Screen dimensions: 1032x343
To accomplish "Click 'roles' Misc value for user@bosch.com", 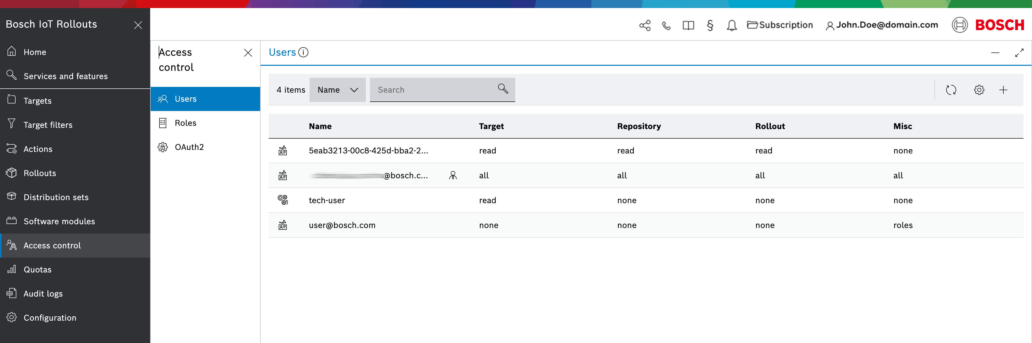I will point(903,225).
